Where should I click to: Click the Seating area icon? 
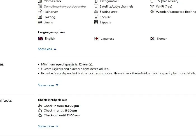(x=96, y=12)
